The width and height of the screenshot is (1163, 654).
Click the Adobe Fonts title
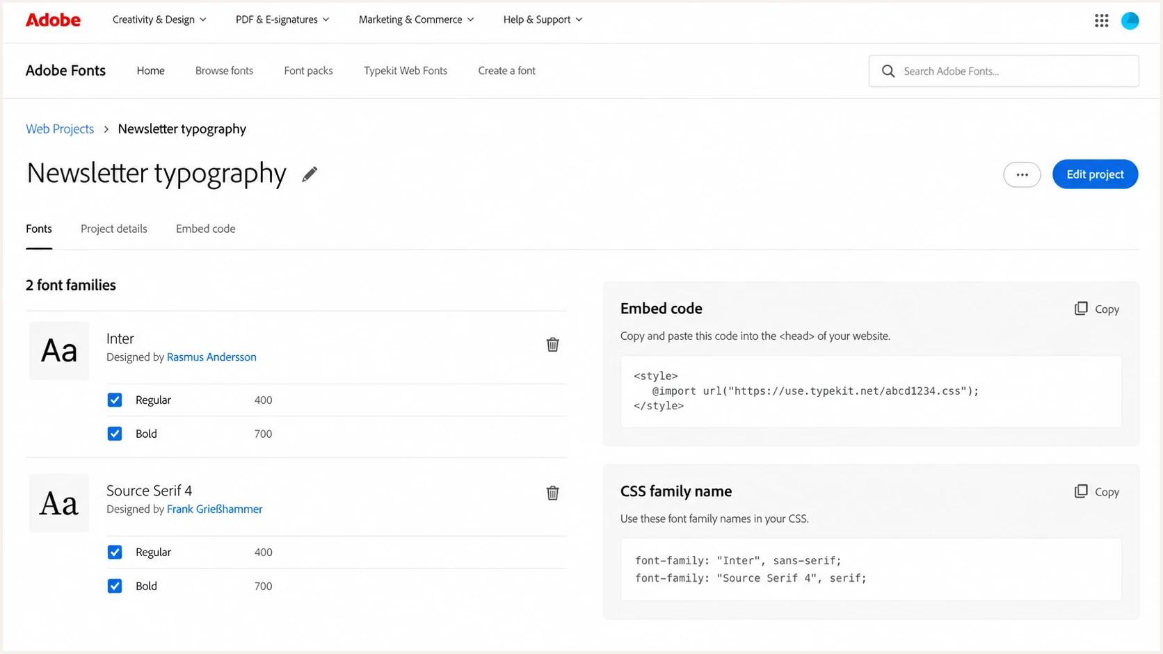coord(65,71)
